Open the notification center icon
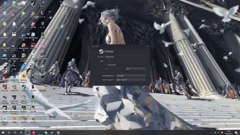 click(x=236, y=133)
